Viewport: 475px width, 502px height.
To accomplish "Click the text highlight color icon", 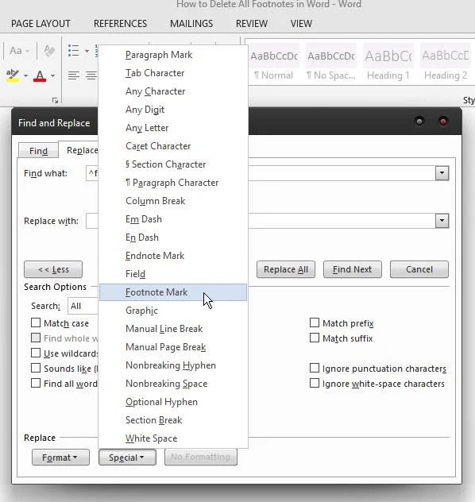I will (13, 76).
